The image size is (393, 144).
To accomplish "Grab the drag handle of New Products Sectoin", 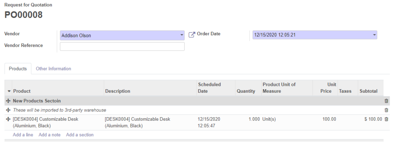I will tap(8, 101).
